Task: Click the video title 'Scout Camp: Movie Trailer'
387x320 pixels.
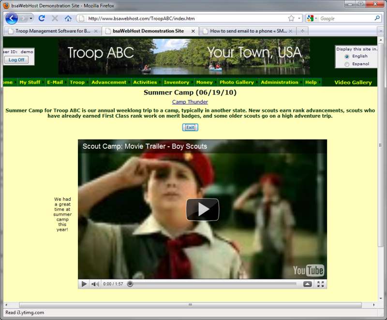Action: point(145,146)
